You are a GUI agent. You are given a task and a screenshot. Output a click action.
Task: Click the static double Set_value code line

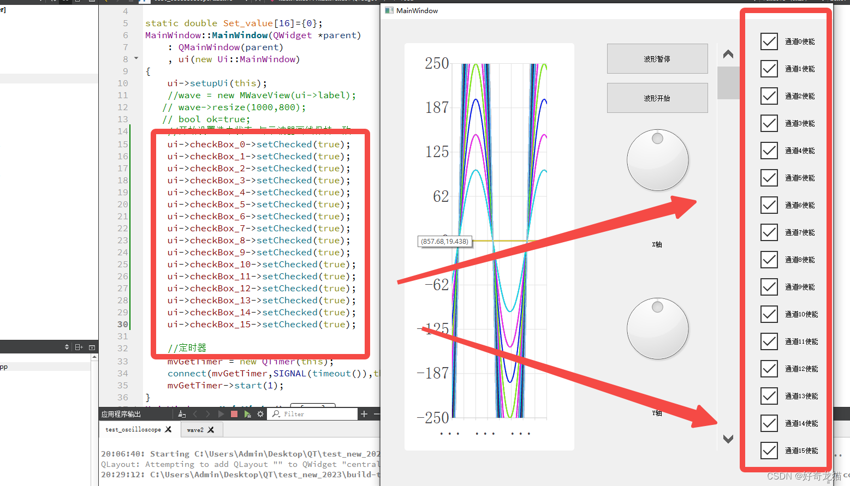tap(234, 23)
